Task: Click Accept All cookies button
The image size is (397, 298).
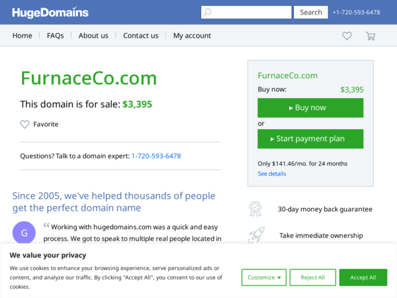Action: coord(363,277)
